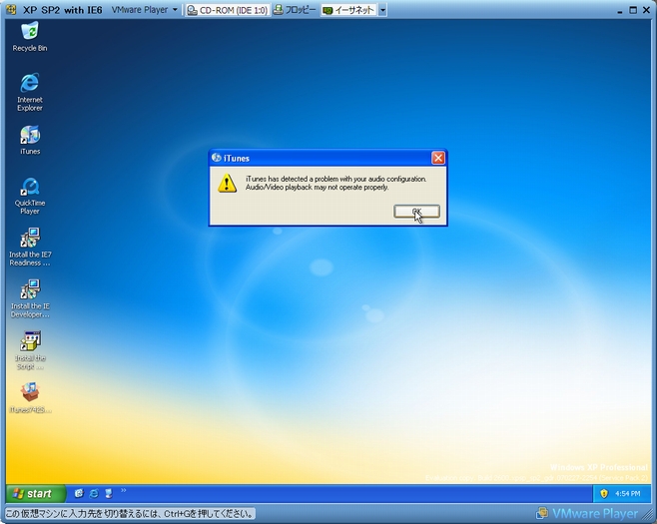The width and height of the screenshot is (657, 524).
Task: Click the Show Desktop Quick Launch icon
Action: click(x=109, y=493)
